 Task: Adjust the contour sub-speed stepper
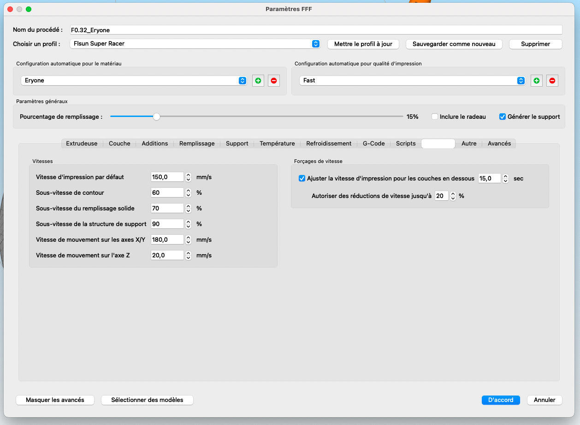pos(188,192)
